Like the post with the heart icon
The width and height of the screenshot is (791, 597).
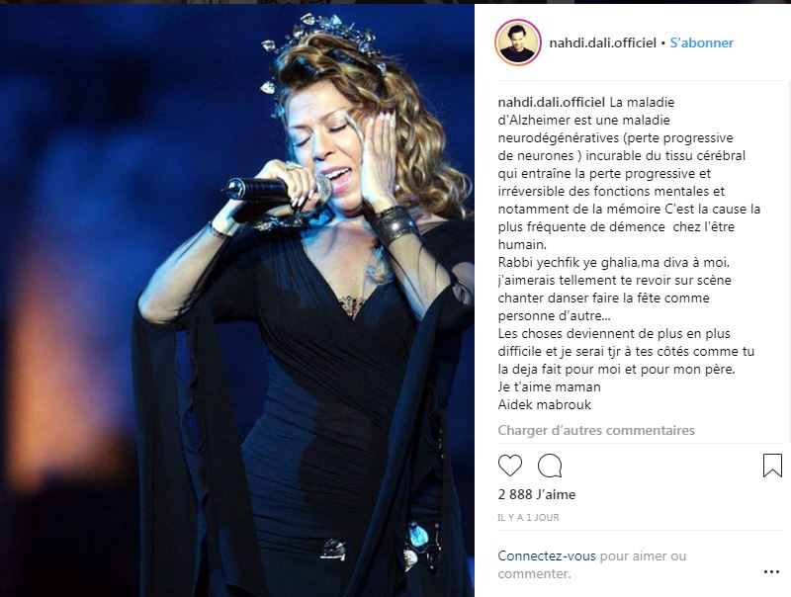[x=510, y=466]
